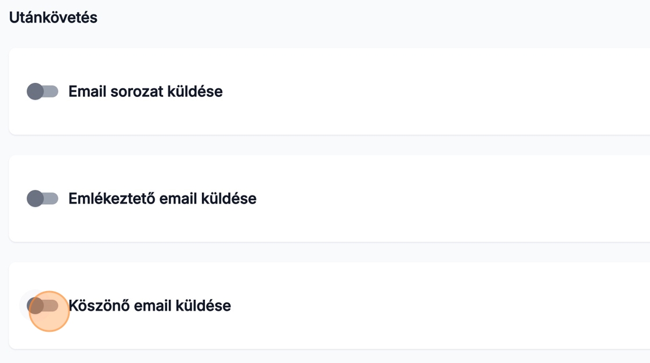
Task: Click the knob of Köszönő email switch
Action: [35, 306]
